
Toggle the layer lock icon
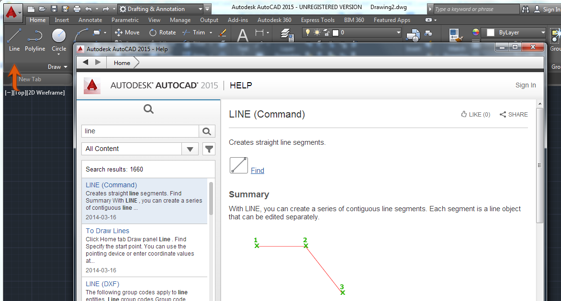pos(326,32)
